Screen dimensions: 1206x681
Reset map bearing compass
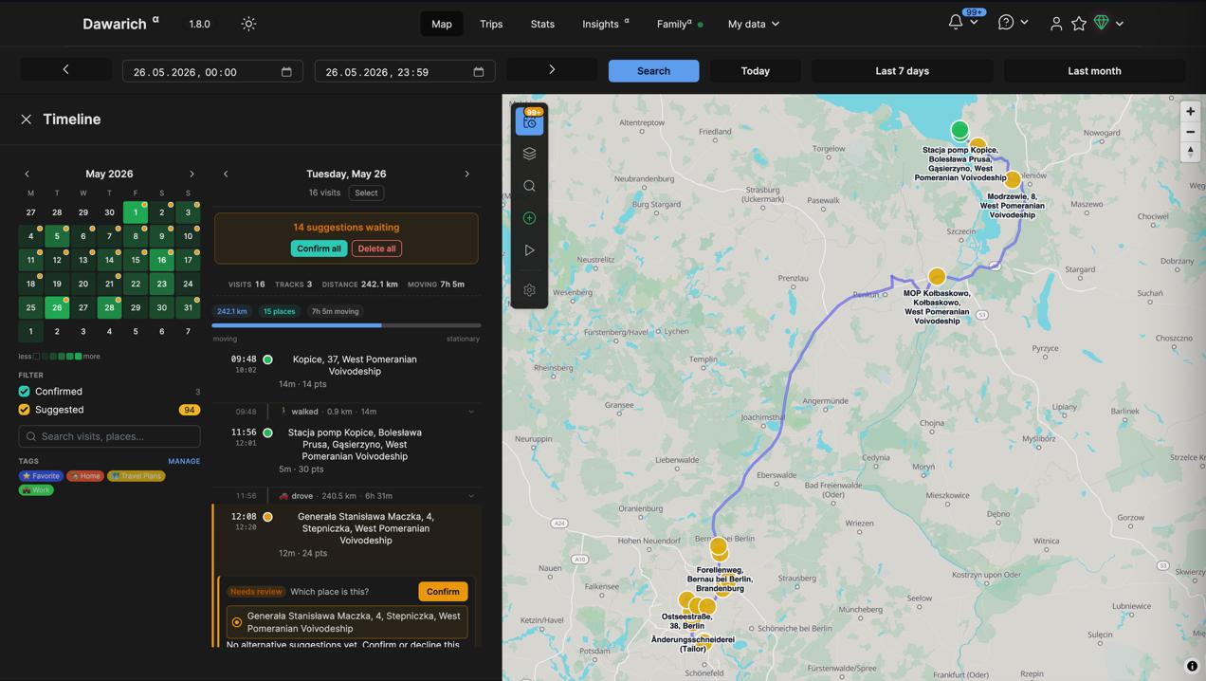pyautogui.click(x=1191, y=152)
